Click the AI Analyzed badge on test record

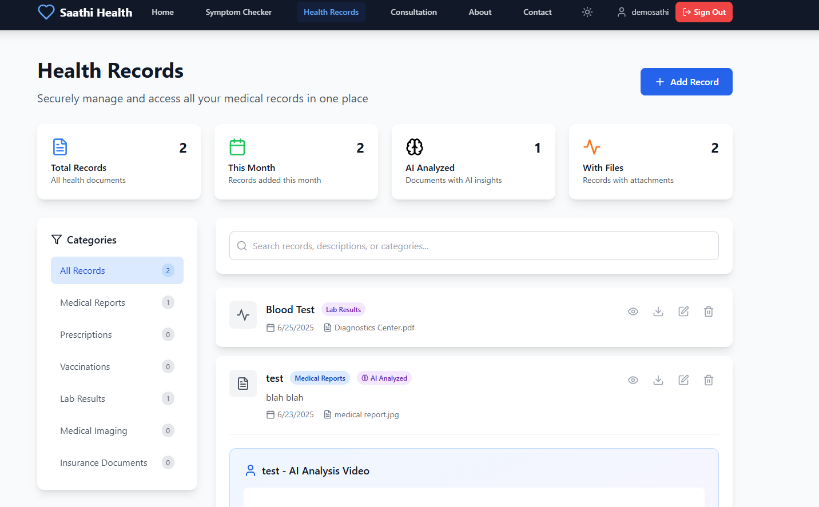[x=384, y=378]
